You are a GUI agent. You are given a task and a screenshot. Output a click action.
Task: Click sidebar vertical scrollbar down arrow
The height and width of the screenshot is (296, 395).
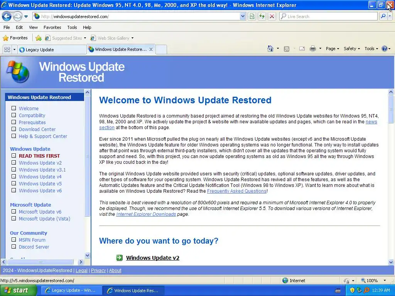[x=88, y=255]
